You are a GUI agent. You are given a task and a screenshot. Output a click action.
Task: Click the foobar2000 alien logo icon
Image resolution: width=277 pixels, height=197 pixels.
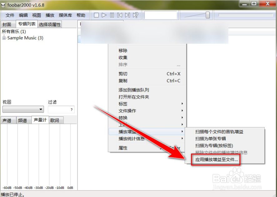[x=3, y=5]
